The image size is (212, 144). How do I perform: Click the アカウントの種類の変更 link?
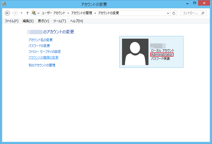44,58
